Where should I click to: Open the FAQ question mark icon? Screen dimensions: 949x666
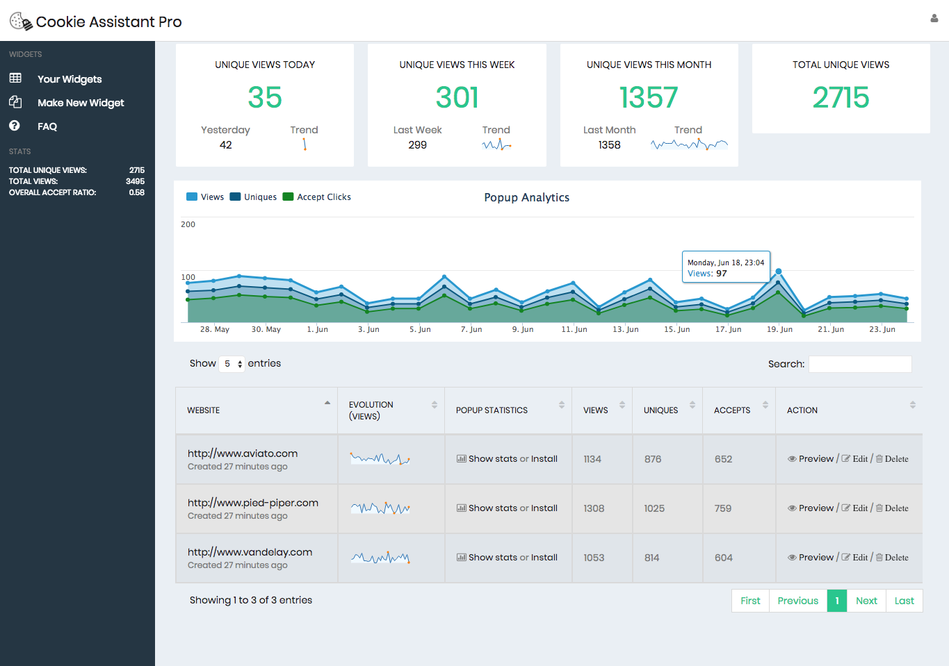tap(15, 126)
